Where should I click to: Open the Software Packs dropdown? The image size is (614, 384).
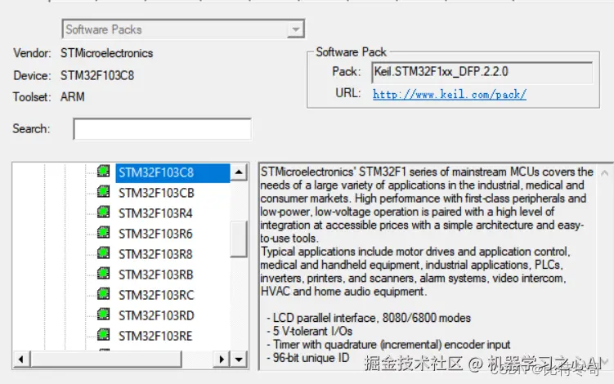[296, 29]
